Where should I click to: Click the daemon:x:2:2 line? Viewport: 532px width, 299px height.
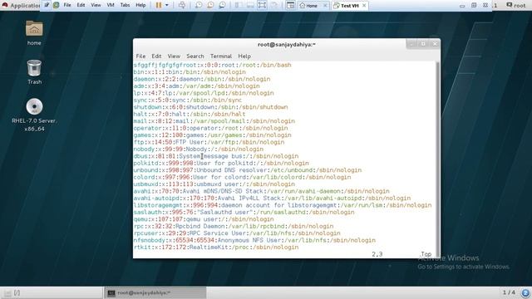coord(202,79)
